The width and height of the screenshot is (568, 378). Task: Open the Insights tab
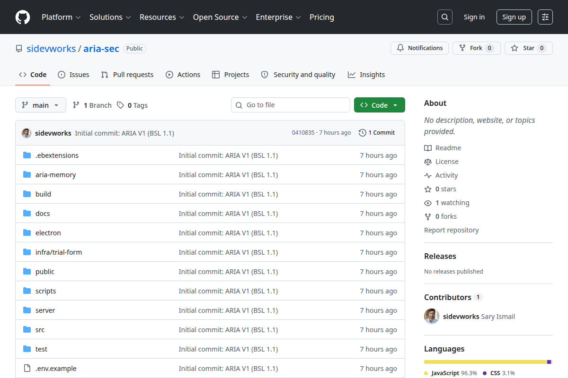366,75
